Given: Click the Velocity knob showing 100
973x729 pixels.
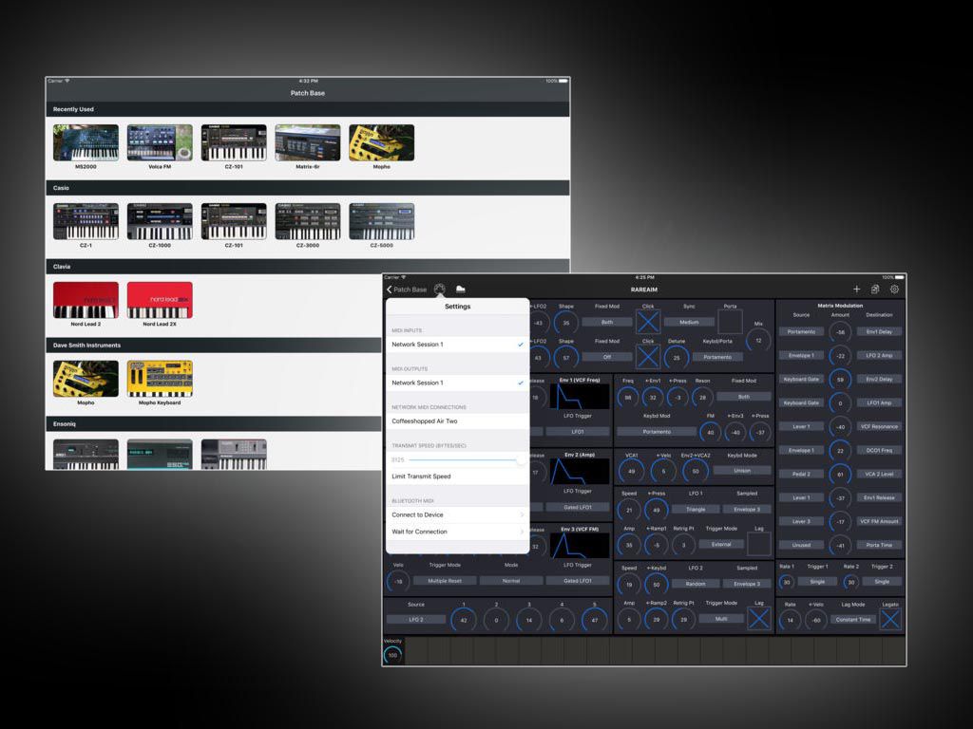Looking at the screenshot, I should (x=392, y=655).
